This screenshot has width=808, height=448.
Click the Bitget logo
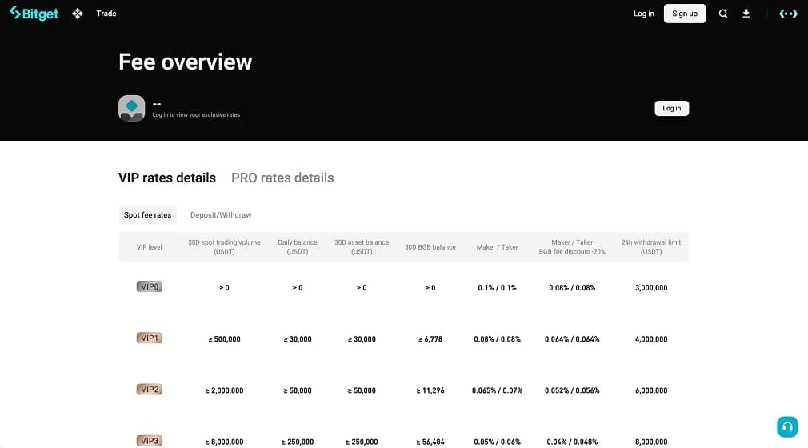(34, 14)
